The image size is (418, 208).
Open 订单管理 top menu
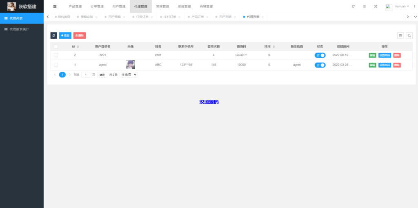tap(97, 7)
